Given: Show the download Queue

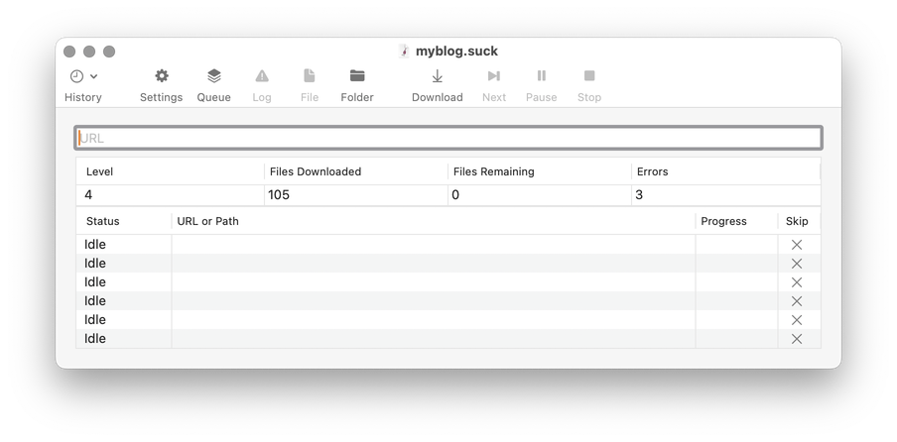Looking at the screenshot, I should [213, 76].
